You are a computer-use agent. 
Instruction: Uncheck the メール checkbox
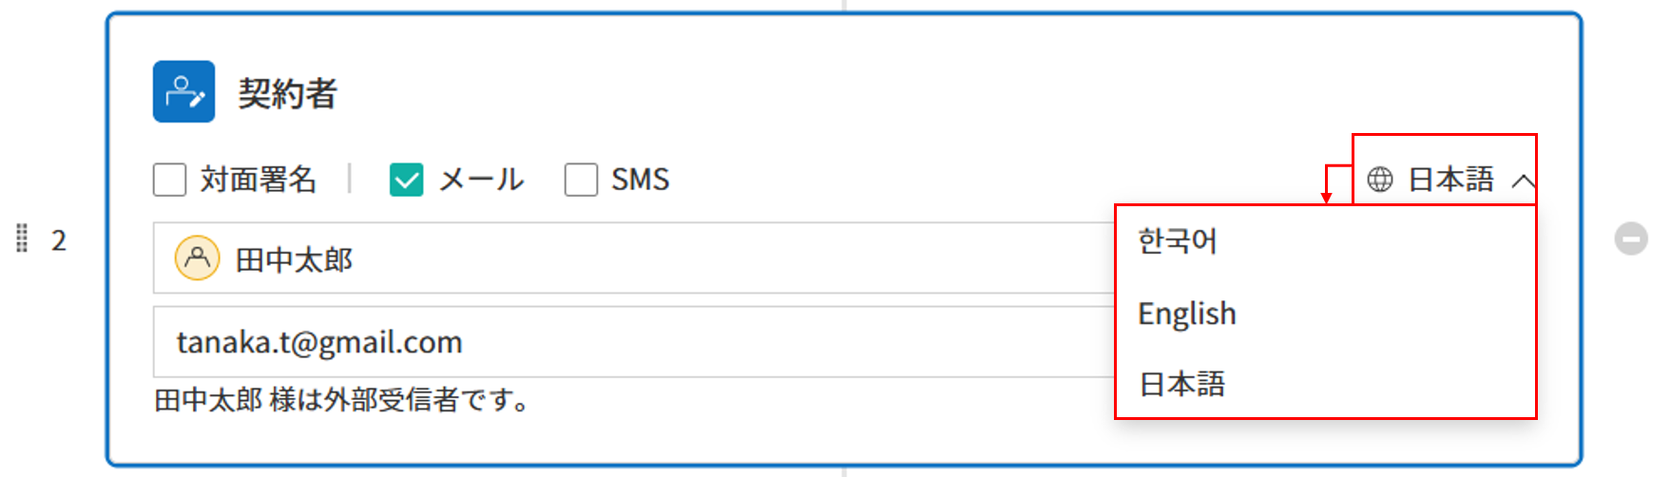click(406, 180)
